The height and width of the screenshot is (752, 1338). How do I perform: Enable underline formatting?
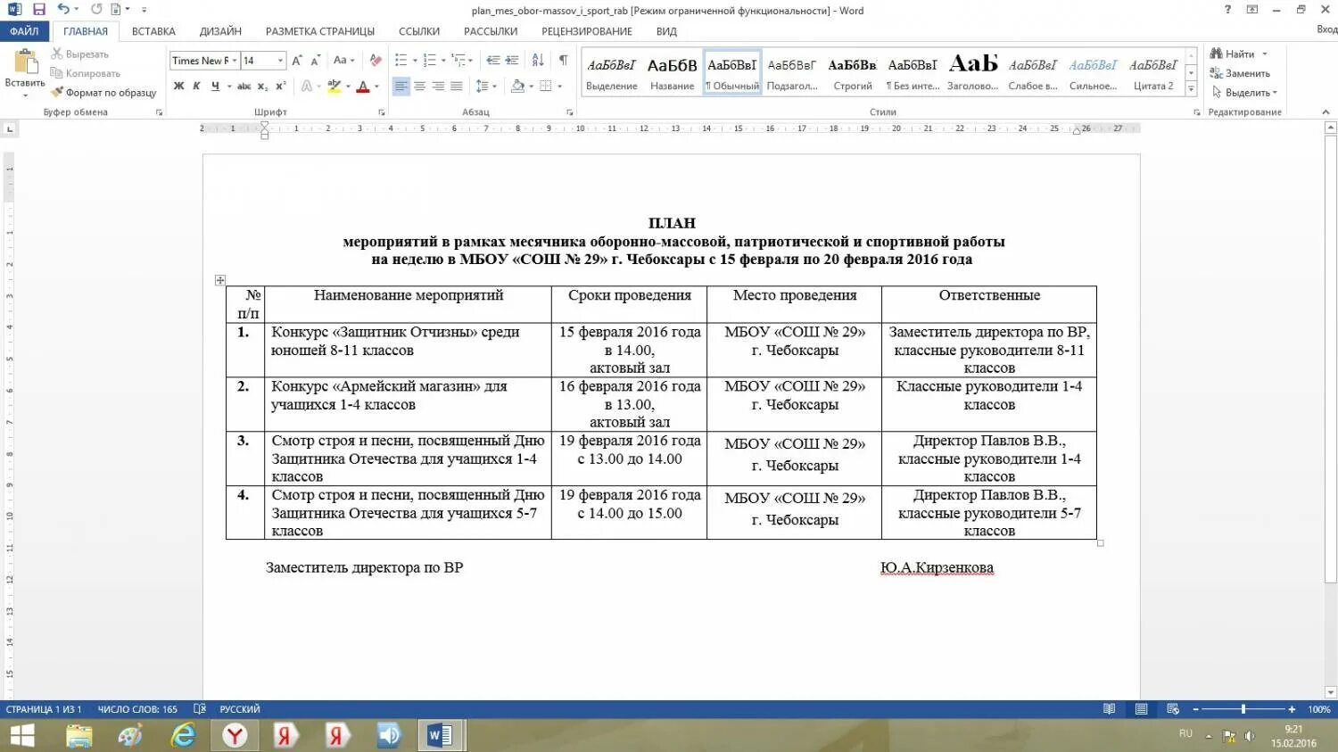click(x=214, y=86)
